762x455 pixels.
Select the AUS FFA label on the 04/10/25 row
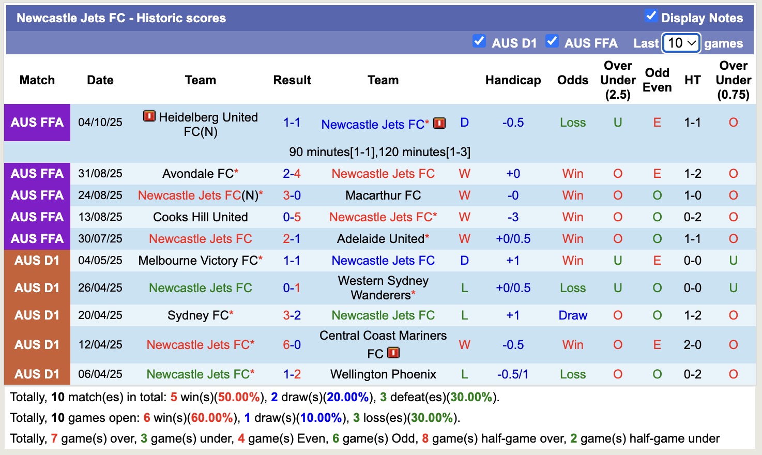click(x=37, y=123)
